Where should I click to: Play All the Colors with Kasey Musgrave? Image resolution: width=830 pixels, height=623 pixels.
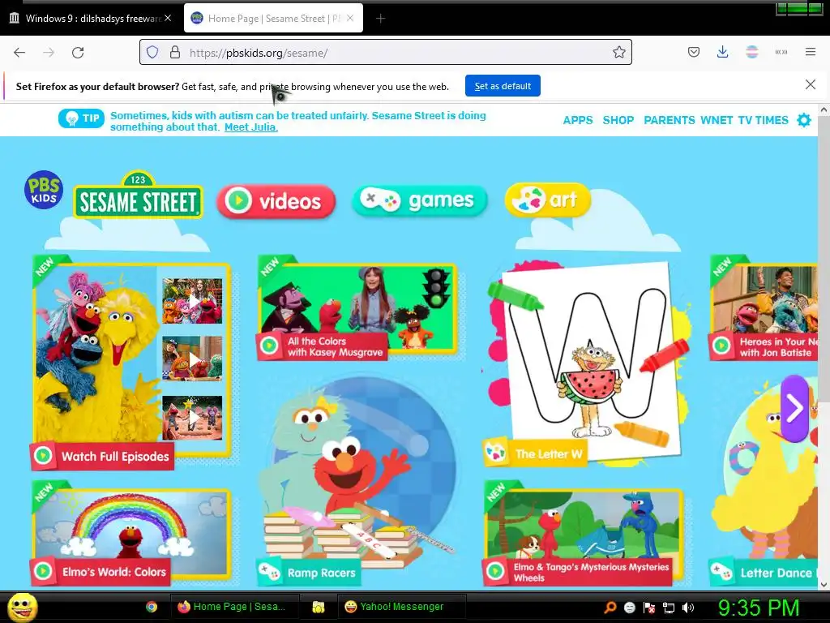[357, 307]
